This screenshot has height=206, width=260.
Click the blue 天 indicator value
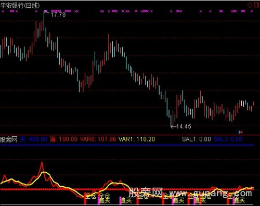tap(34, 139)
